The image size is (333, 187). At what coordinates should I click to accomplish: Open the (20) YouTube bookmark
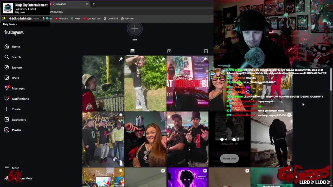tap(92, 18)
